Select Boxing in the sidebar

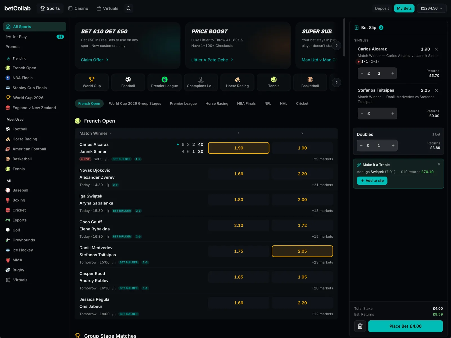pyautogui.click(x=35, y=200)
